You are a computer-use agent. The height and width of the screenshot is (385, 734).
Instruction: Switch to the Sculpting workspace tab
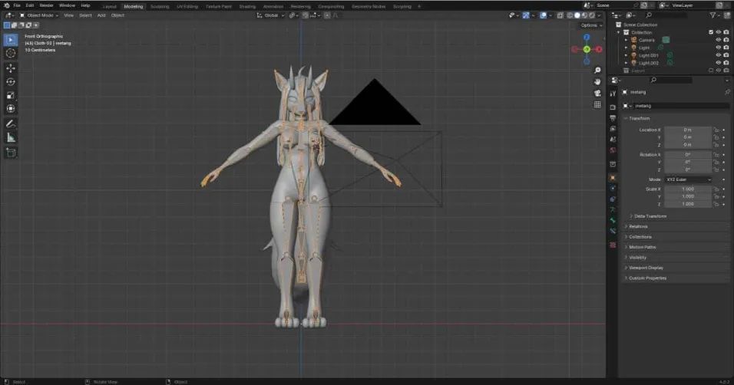[160, 5]
